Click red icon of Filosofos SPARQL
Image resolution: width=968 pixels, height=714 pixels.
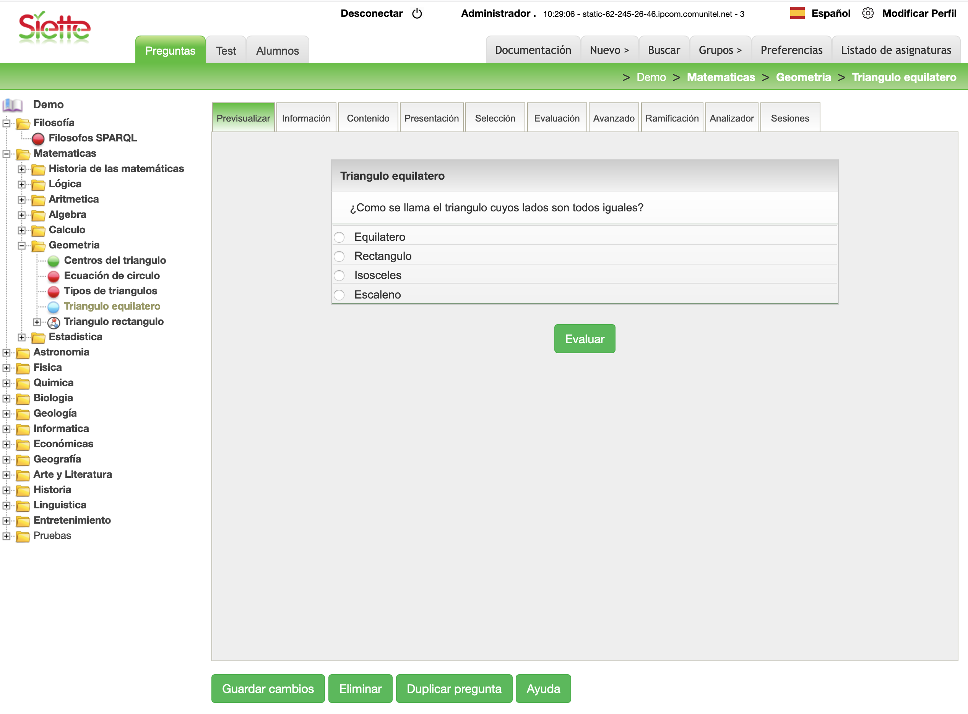click(38, 138)
